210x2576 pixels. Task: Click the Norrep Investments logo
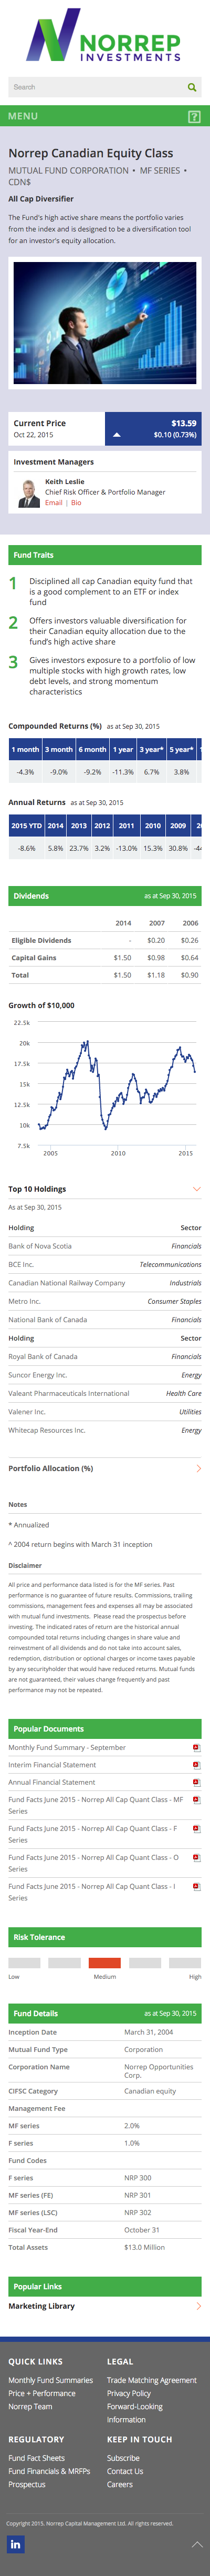[x=104, y=35]
